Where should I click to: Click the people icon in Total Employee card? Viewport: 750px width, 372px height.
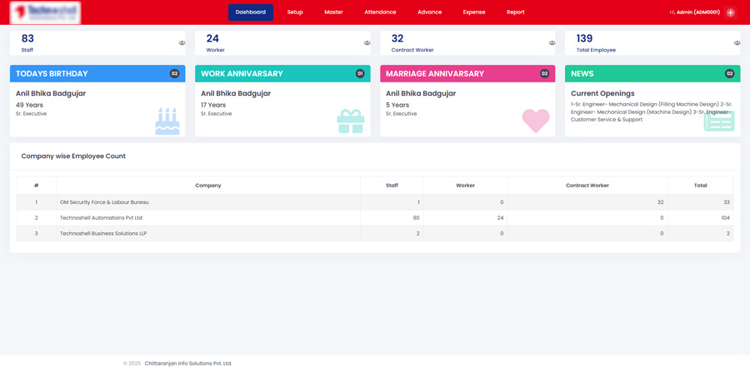pyautogui.click(x=737, y=43)
